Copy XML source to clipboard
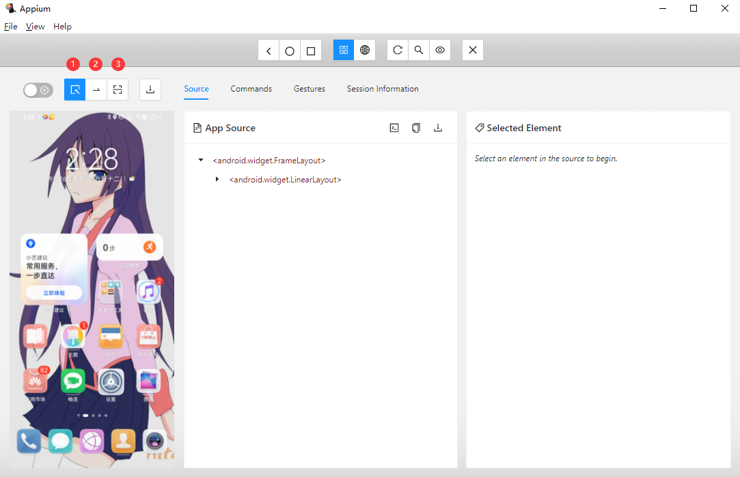Viewport: 740px width, 477px height. [x=416, y=128]
